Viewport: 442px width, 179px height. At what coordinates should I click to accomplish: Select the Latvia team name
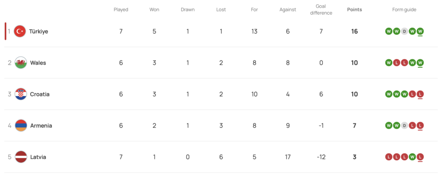pyautogui.click(x=38, y=157)
